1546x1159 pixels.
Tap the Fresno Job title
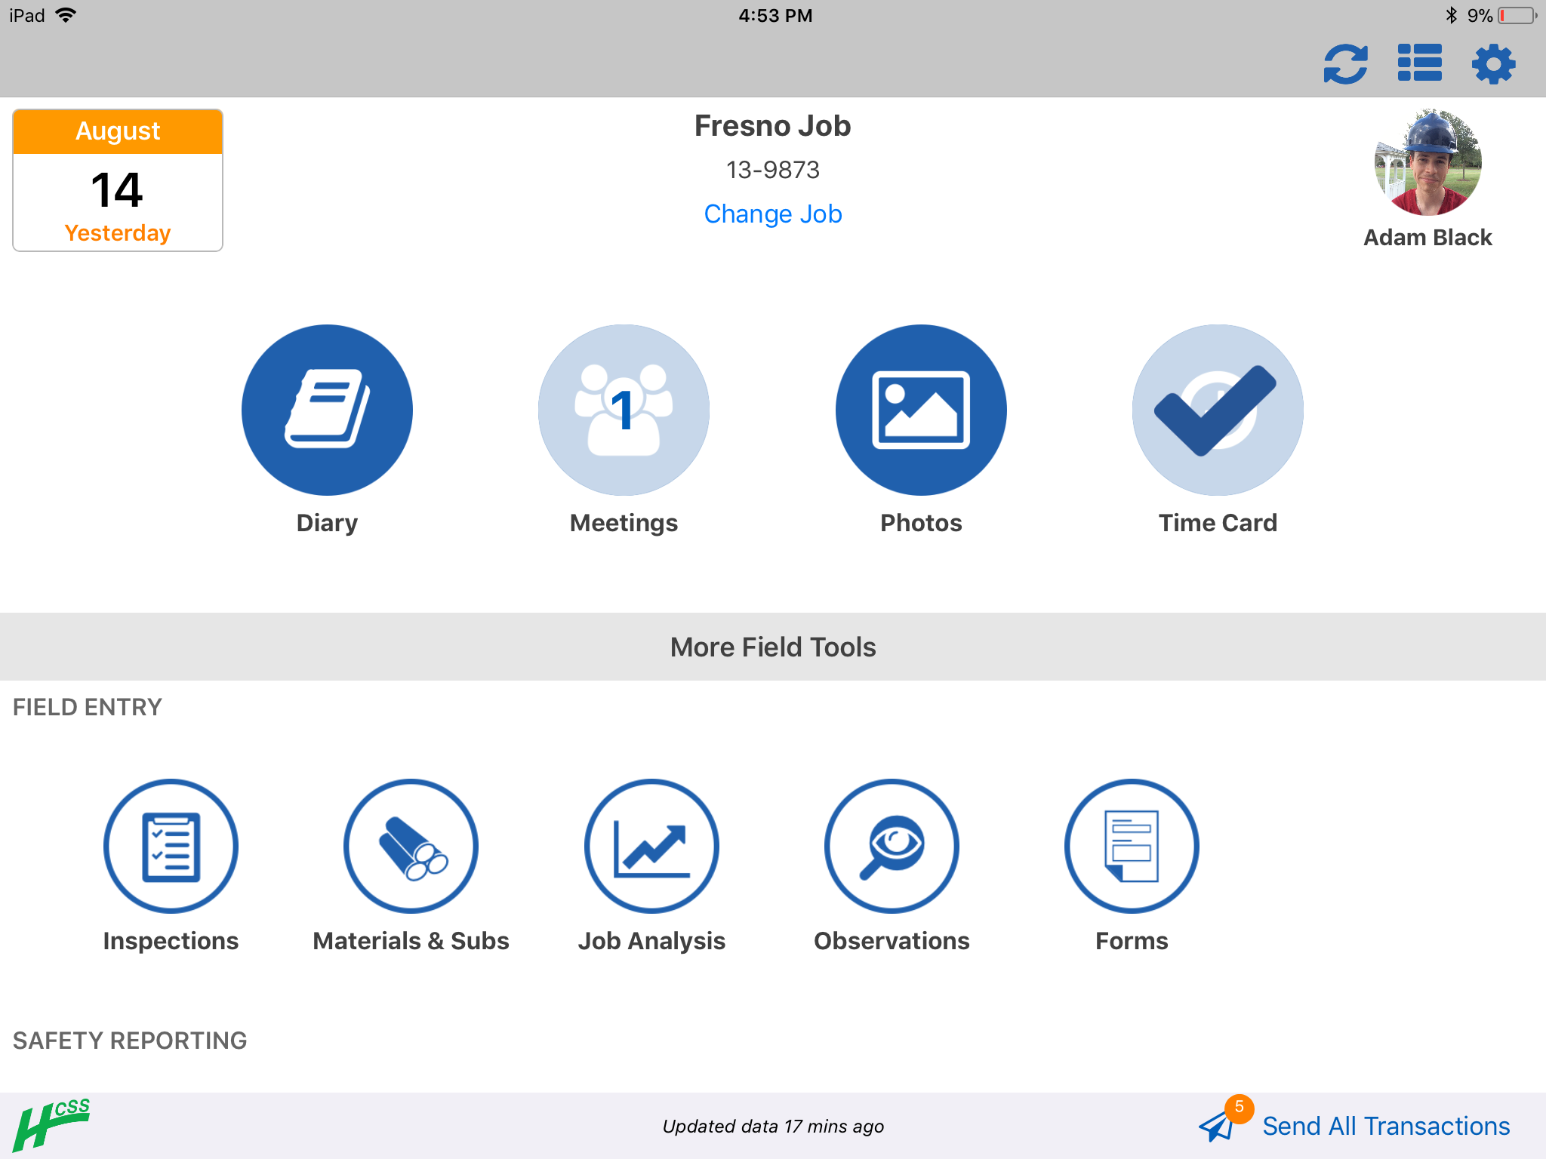pos(773,126)
